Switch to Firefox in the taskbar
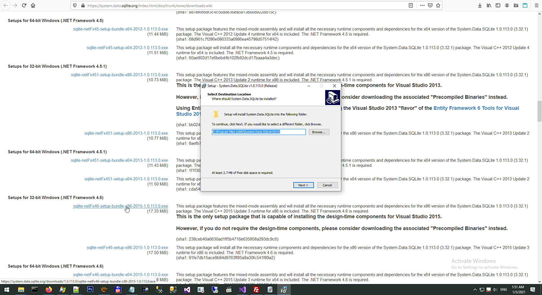 point(49,289)
